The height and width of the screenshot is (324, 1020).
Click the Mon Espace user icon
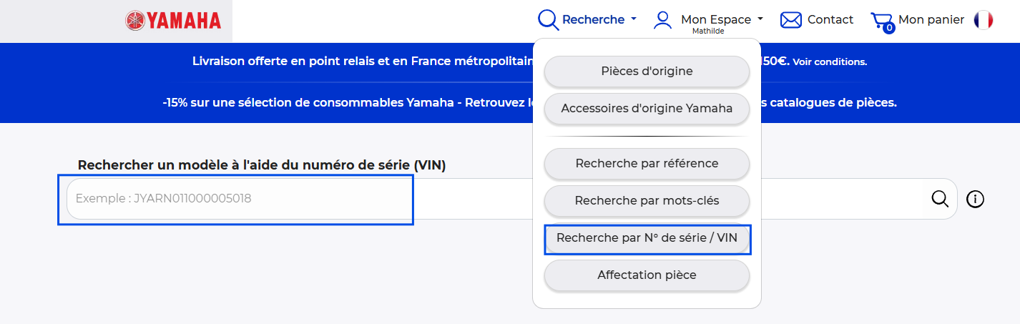663,20
